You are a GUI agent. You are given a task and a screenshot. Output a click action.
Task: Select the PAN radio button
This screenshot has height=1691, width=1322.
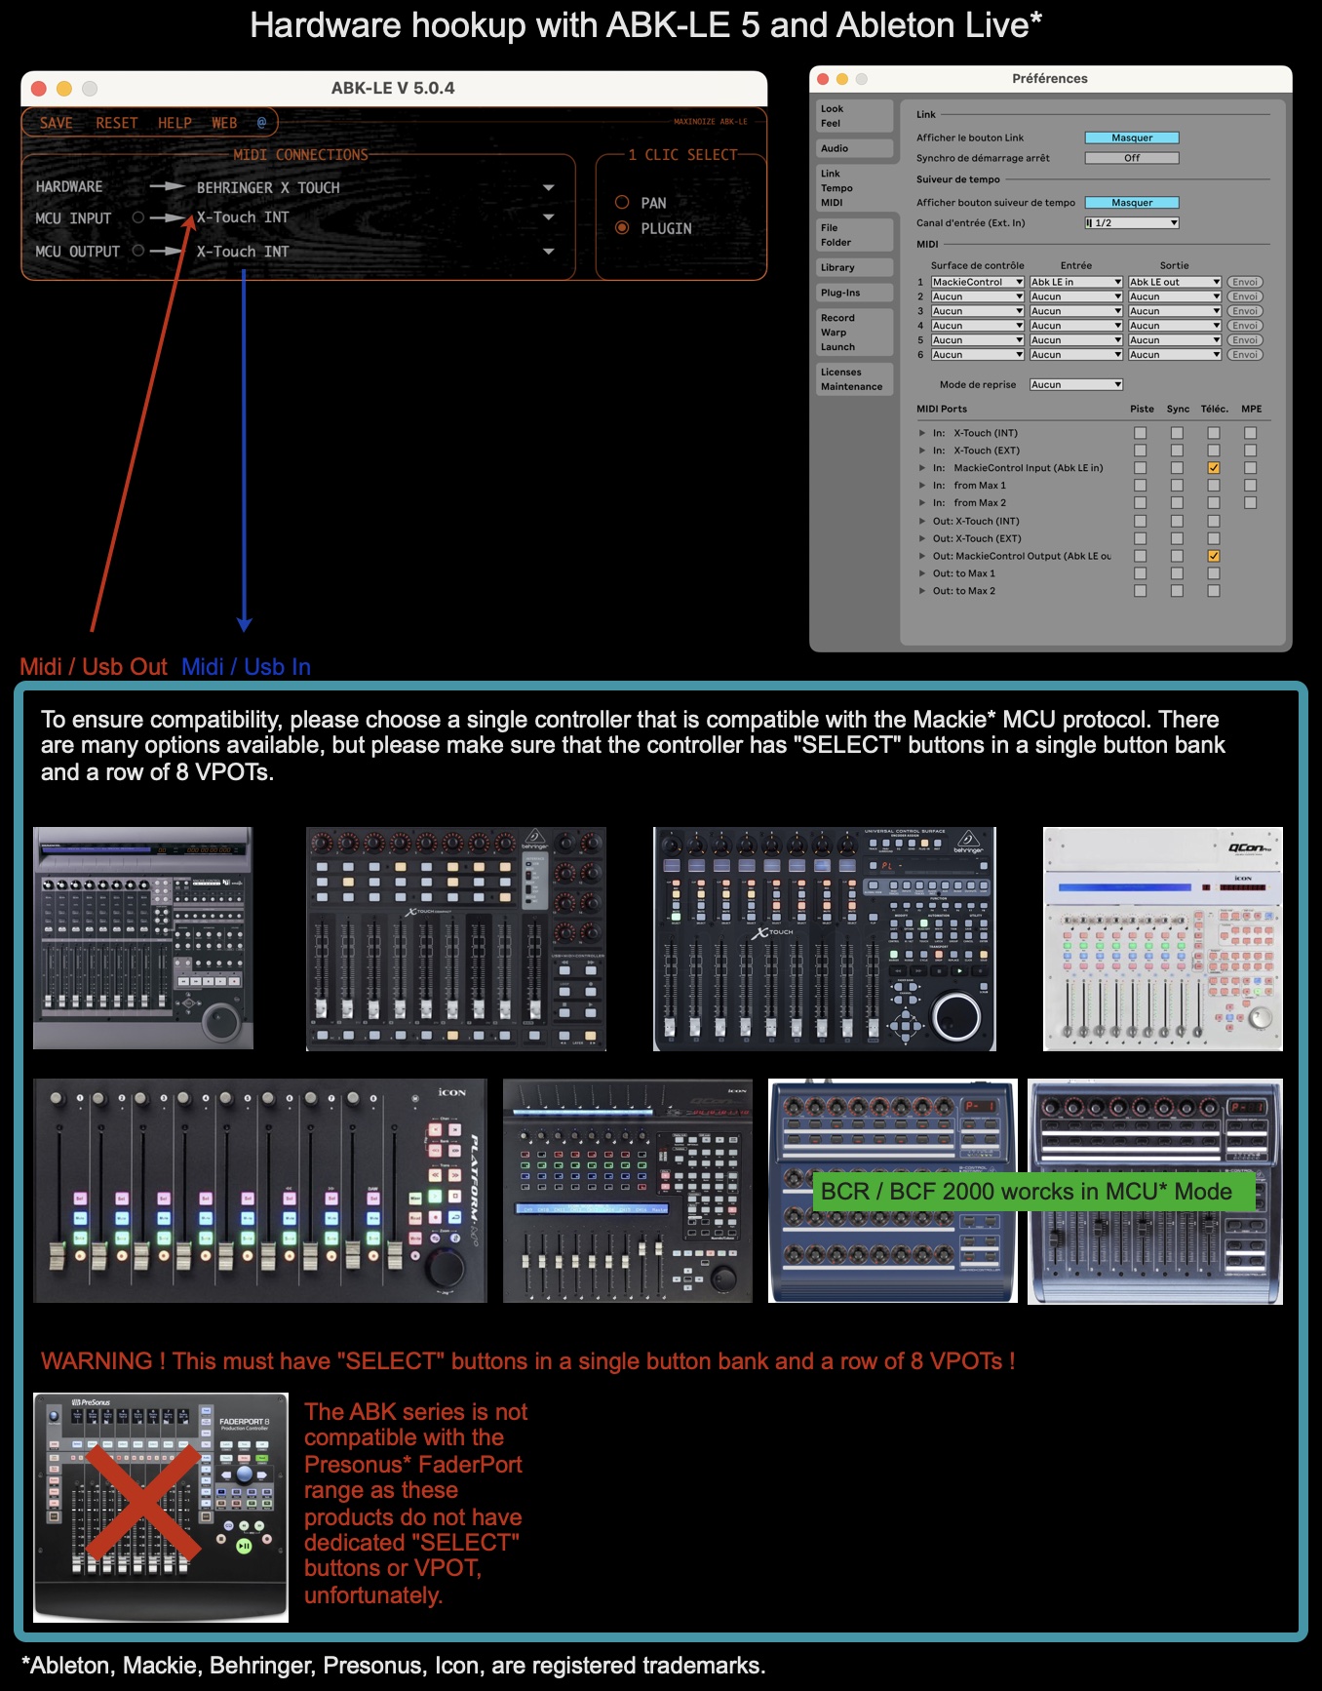click(622, 203)
